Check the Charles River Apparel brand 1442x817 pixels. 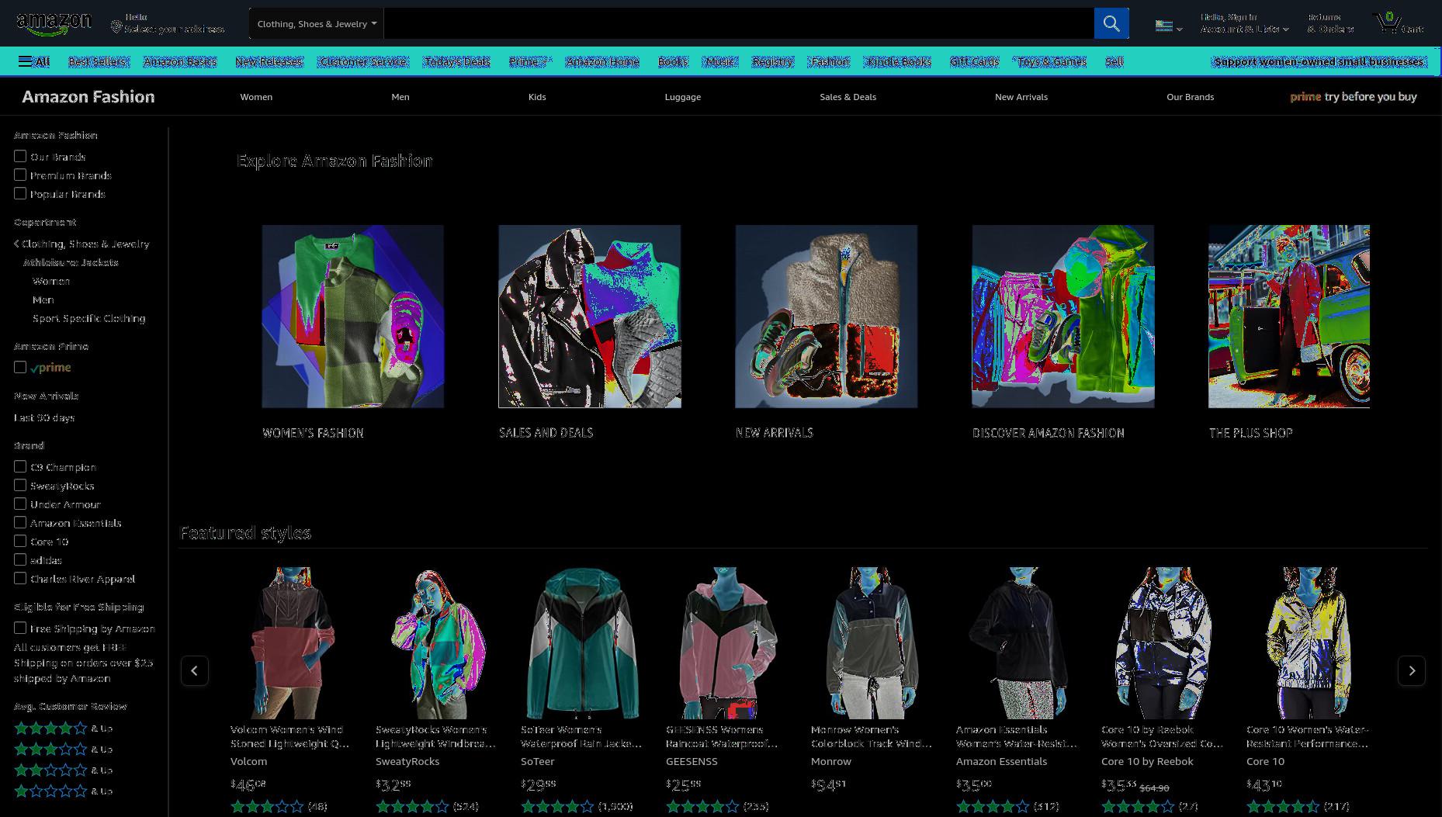click(20, 578)
